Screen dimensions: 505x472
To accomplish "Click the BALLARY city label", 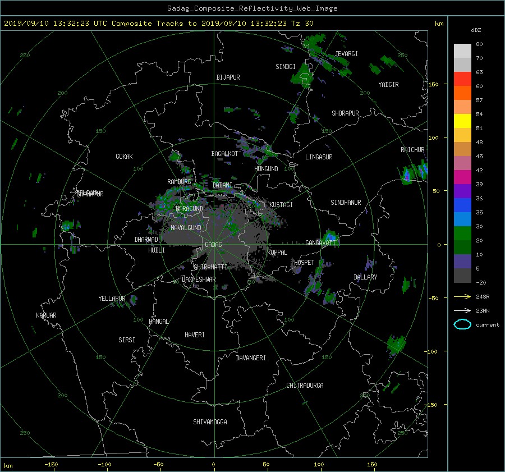I will coord(365,277).
